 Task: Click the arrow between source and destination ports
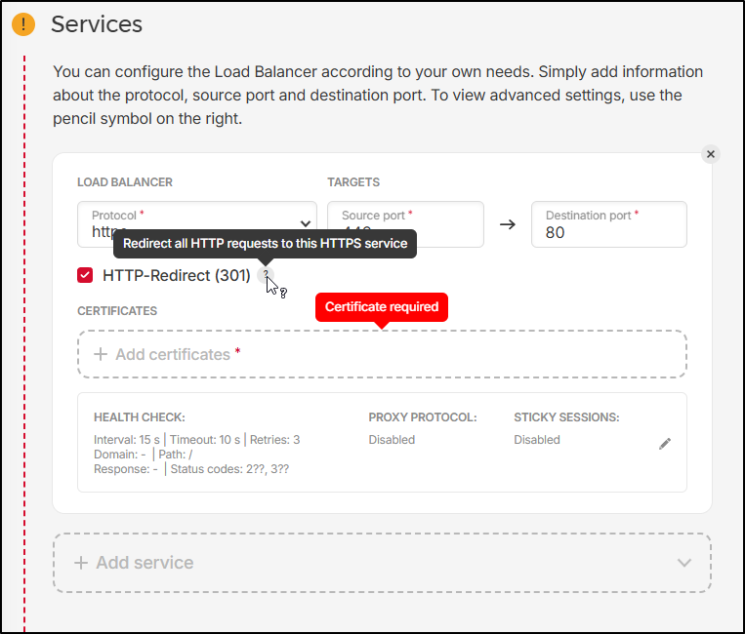pos(507,224)
